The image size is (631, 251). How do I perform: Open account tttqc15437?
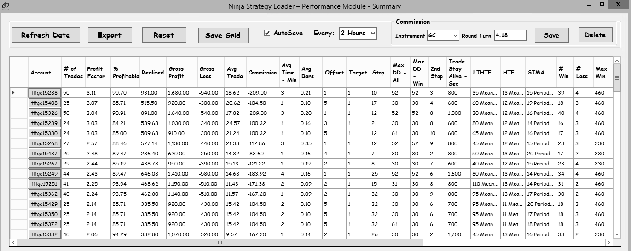[x=44, y=154]
